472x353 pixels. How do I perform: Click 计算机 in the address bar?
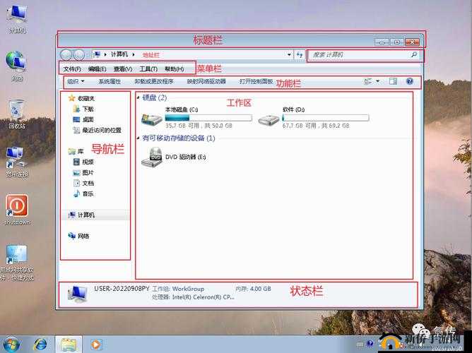[x=119, y=54]
